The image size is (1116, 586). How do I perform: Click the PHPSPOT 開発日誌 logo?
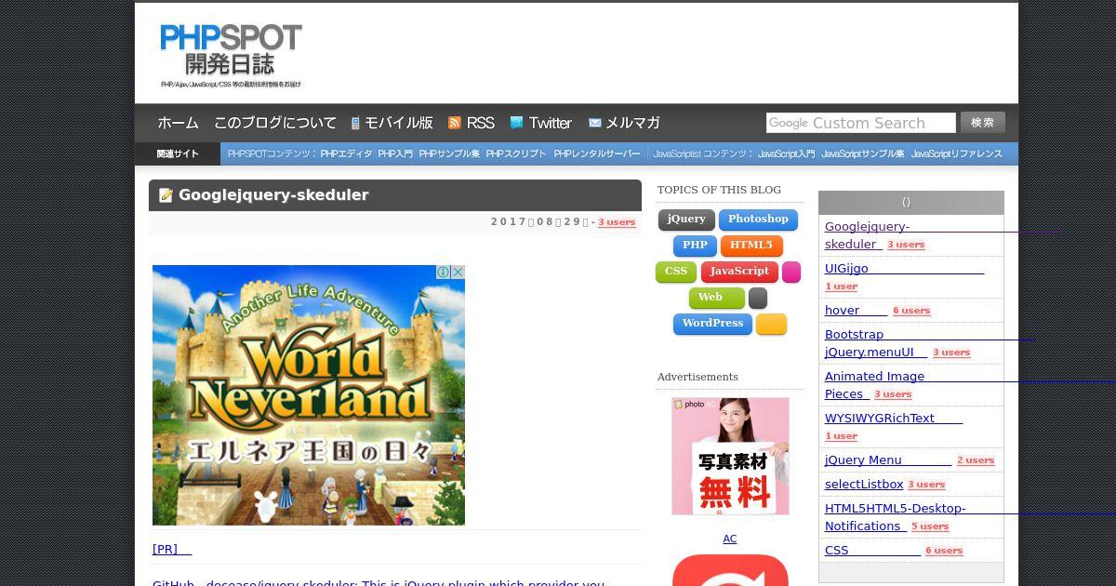click(x=231, y=56)
